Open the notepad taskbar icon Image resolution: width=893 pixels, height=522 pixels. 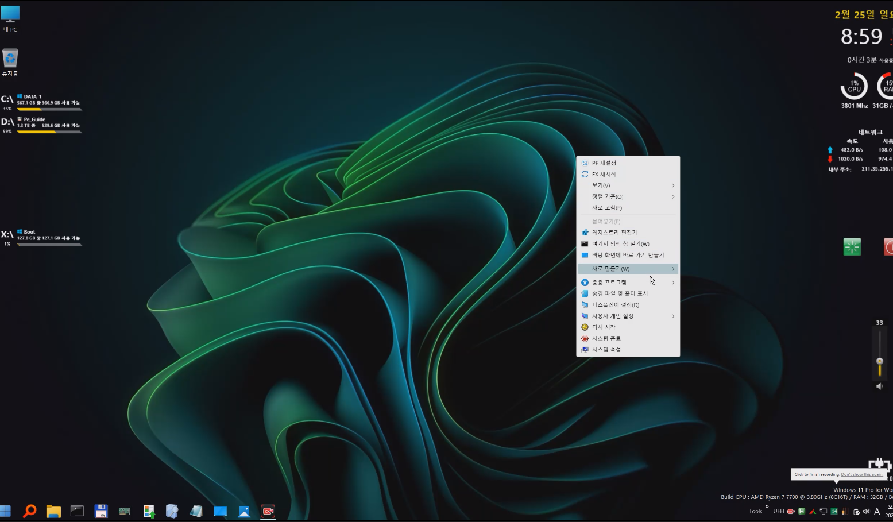[196, 511]
